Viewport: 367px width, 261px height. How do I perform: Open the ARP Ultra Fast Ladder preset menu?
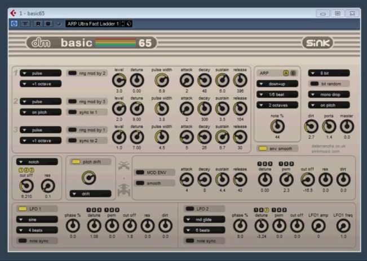[94, 24]
